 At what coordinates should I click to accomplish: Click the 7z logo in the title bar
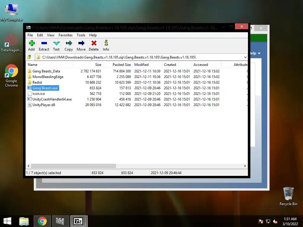coord(28,27)
